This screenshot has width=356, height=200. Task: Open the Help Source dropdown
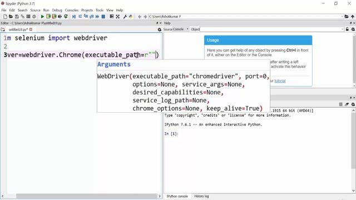(x=181, y=29)
